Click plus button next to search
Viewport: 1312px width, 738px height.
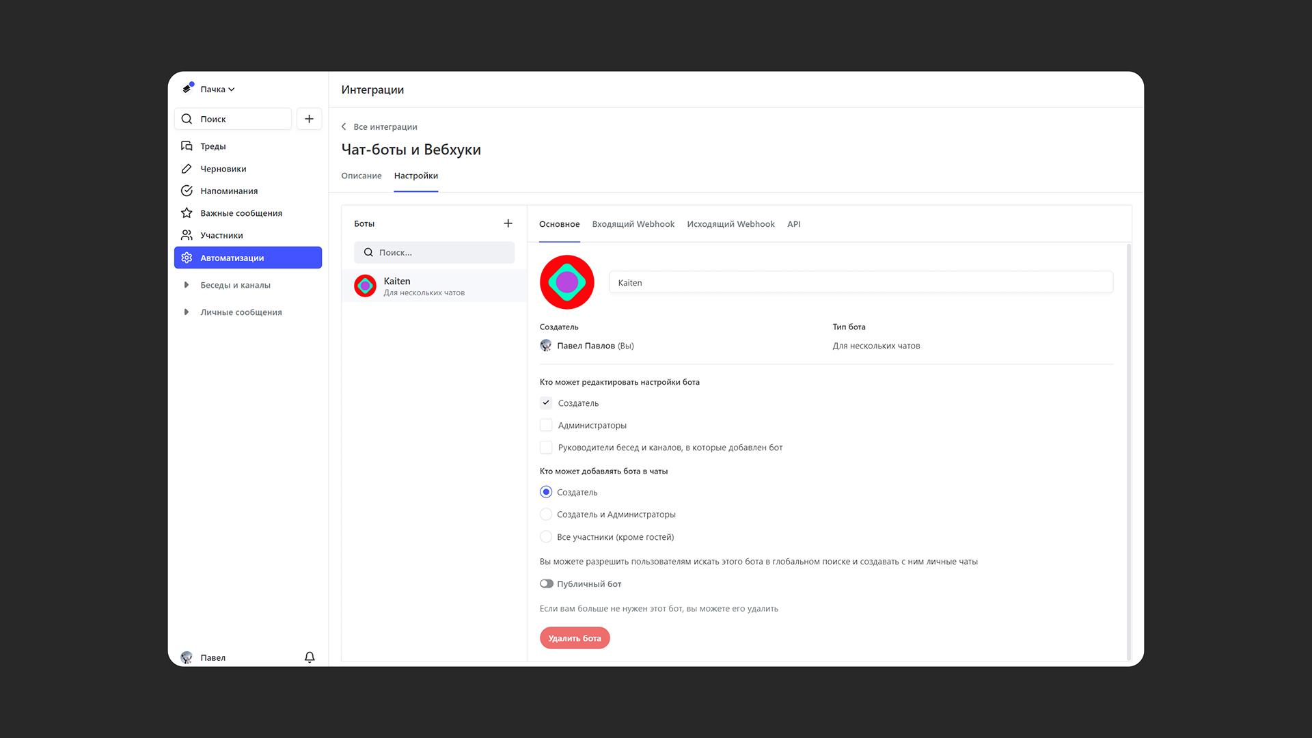click(x=309, y=119)
